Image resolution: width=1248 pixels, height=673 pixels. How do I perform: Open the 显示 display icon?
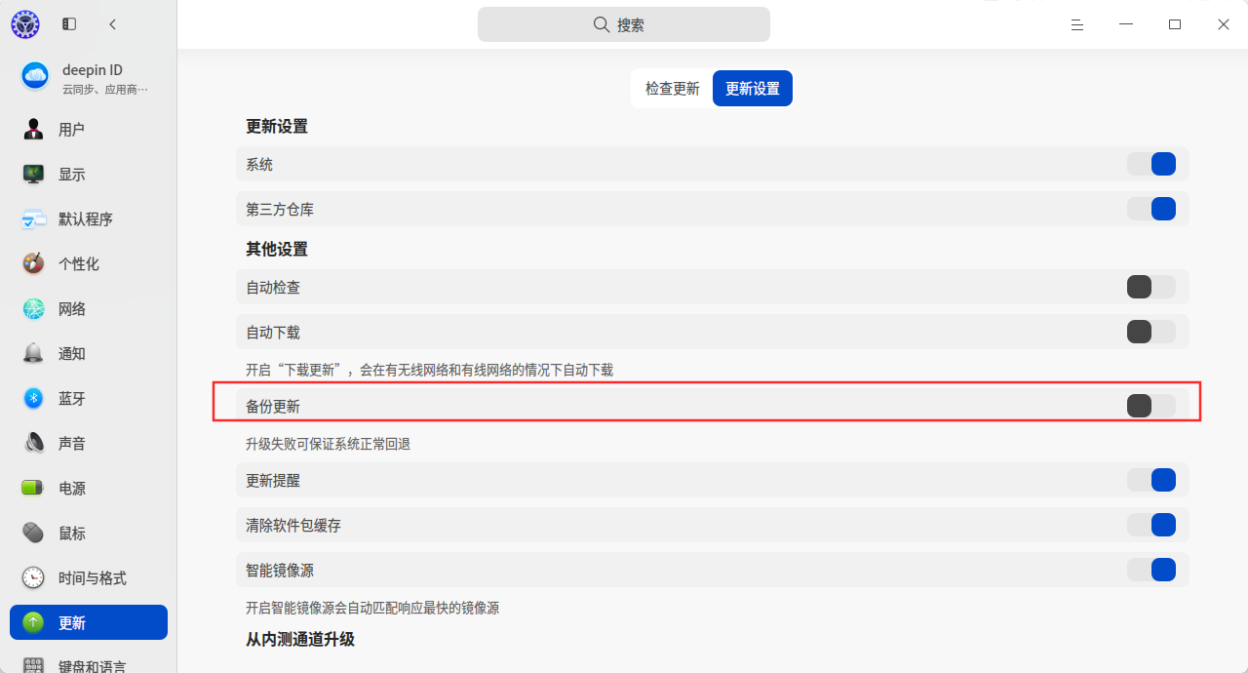(34, 175)
